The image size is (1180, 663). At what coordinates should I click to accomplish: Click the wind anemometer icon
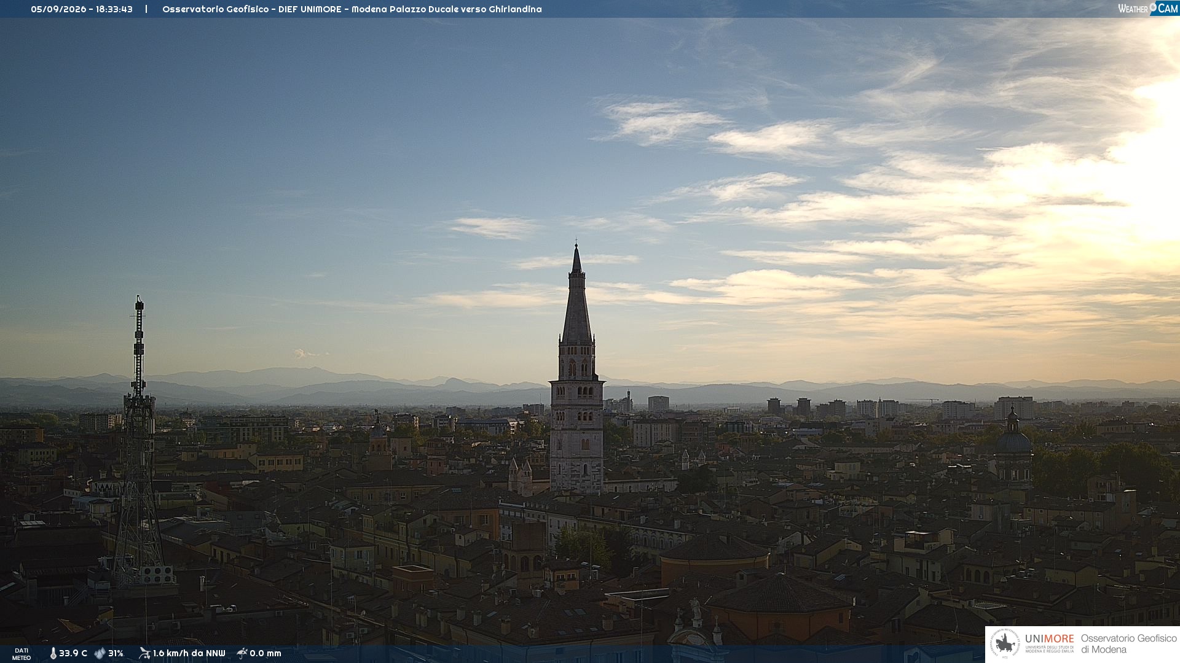[x=144, y=653]
